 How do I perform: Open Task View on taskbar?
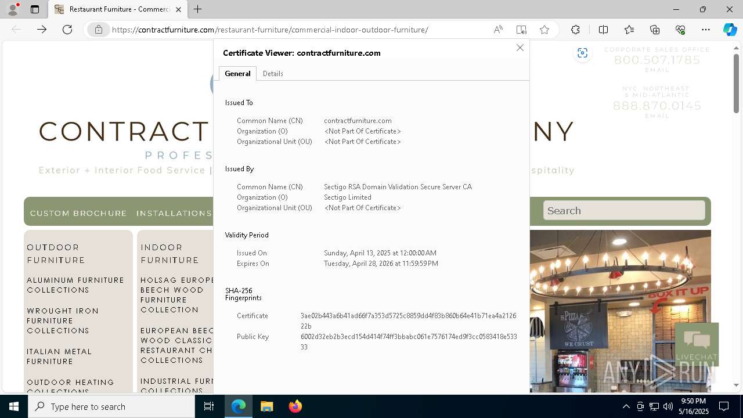(209, 406)
